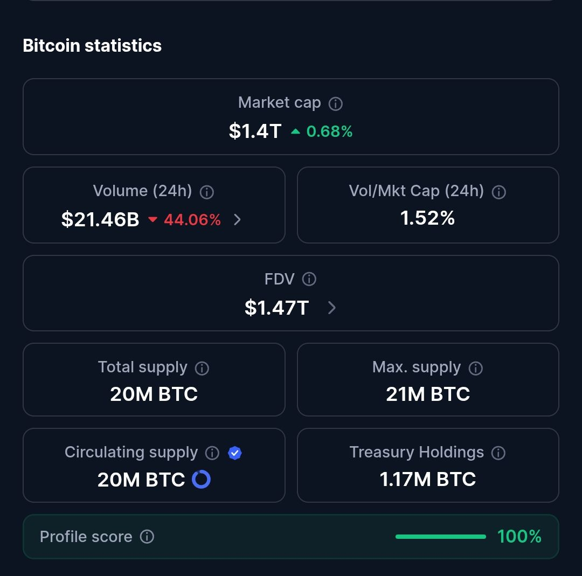Click the $1.47T FDV value

(x=277, y=308)
